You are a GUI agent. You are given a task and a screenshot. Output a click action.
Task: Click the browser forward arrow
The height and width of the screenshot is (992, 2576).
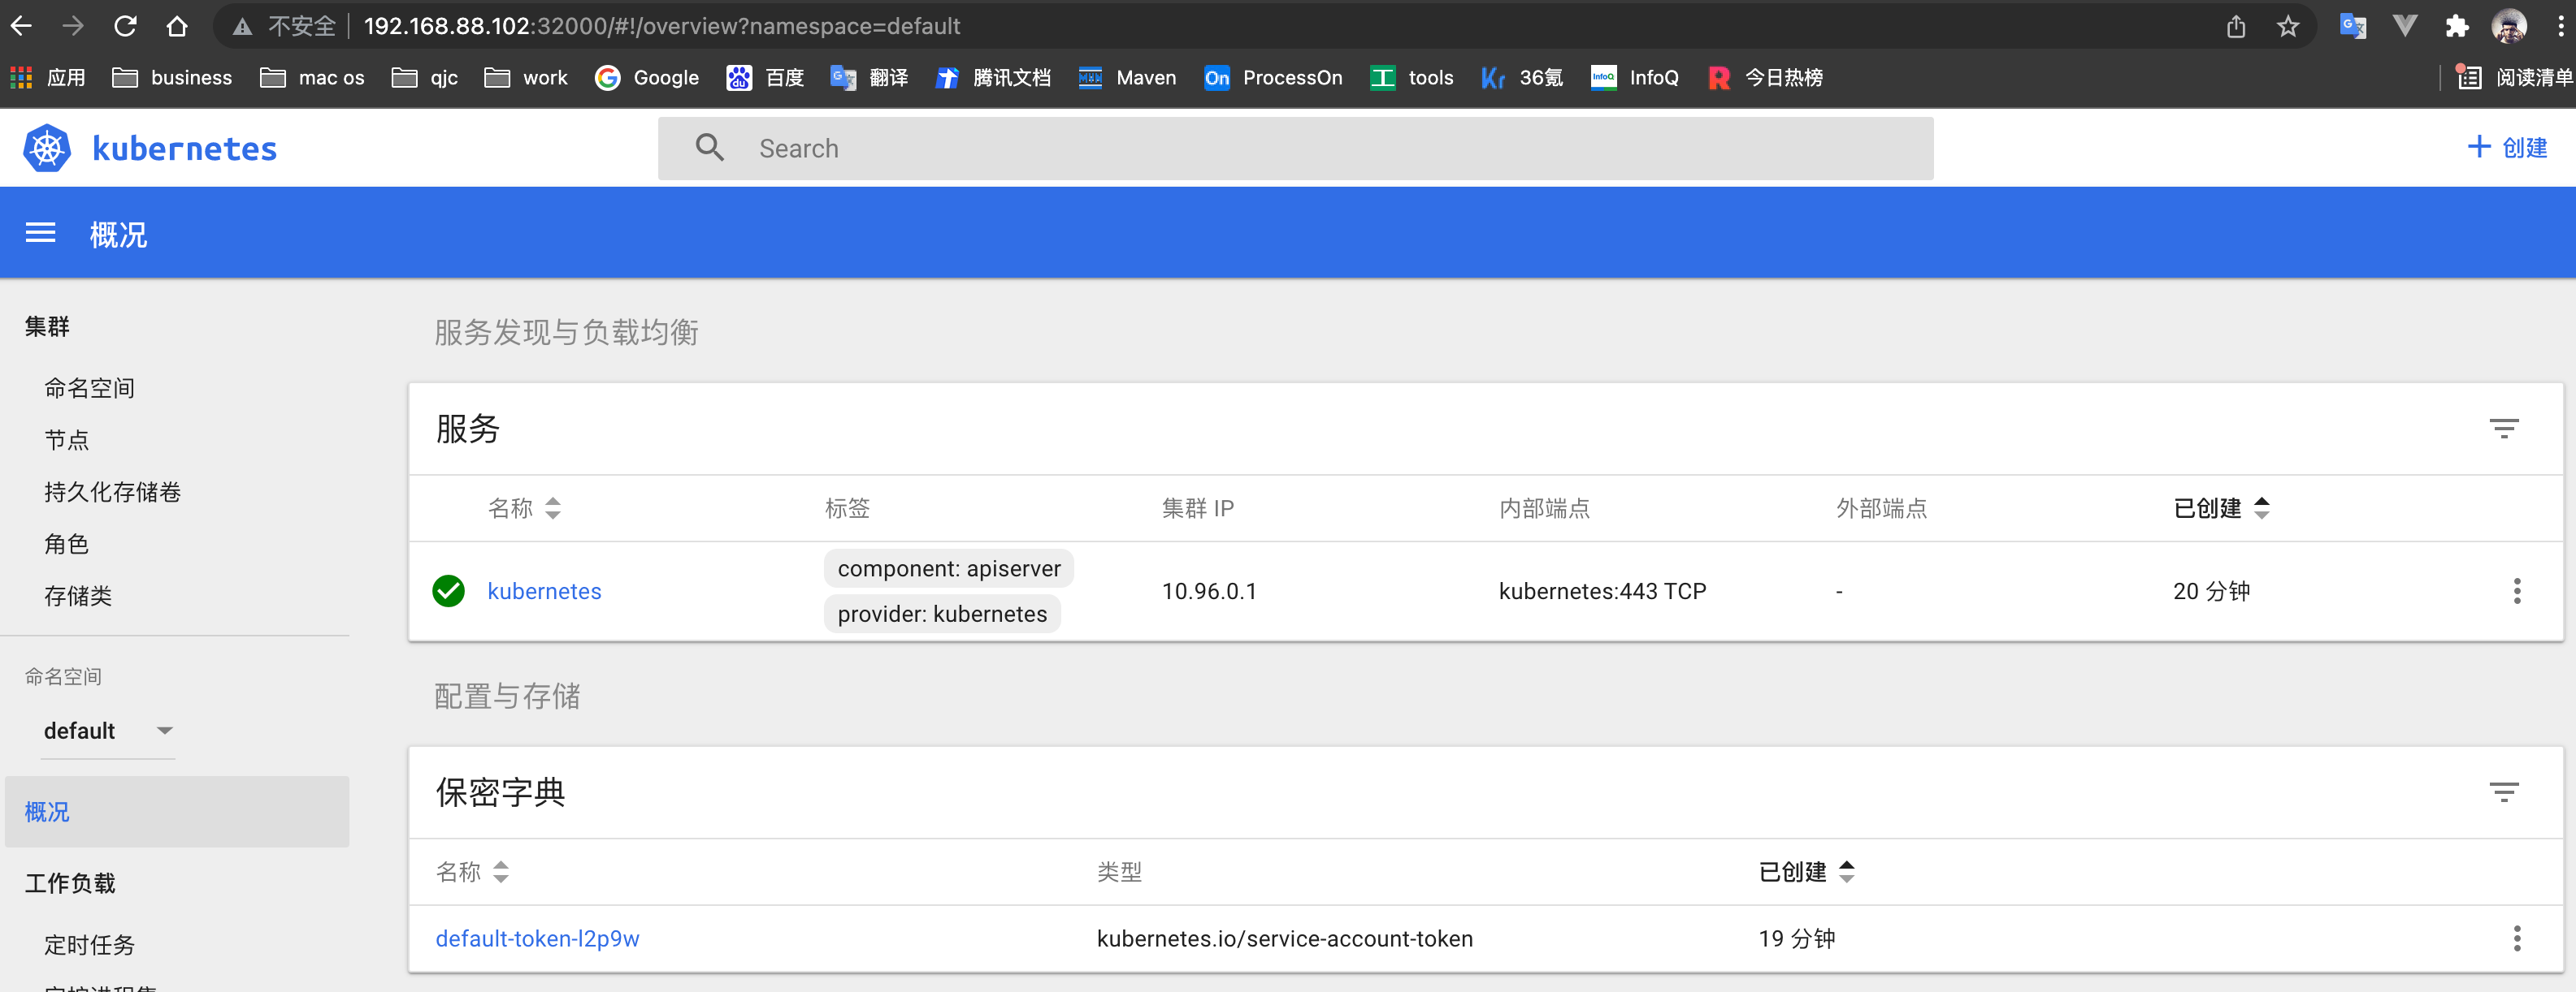[x=73, y=26]
